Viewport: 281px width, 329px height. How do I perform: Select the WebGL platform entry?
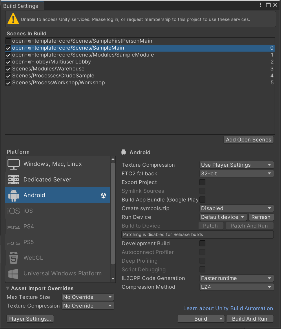(58, 258)
